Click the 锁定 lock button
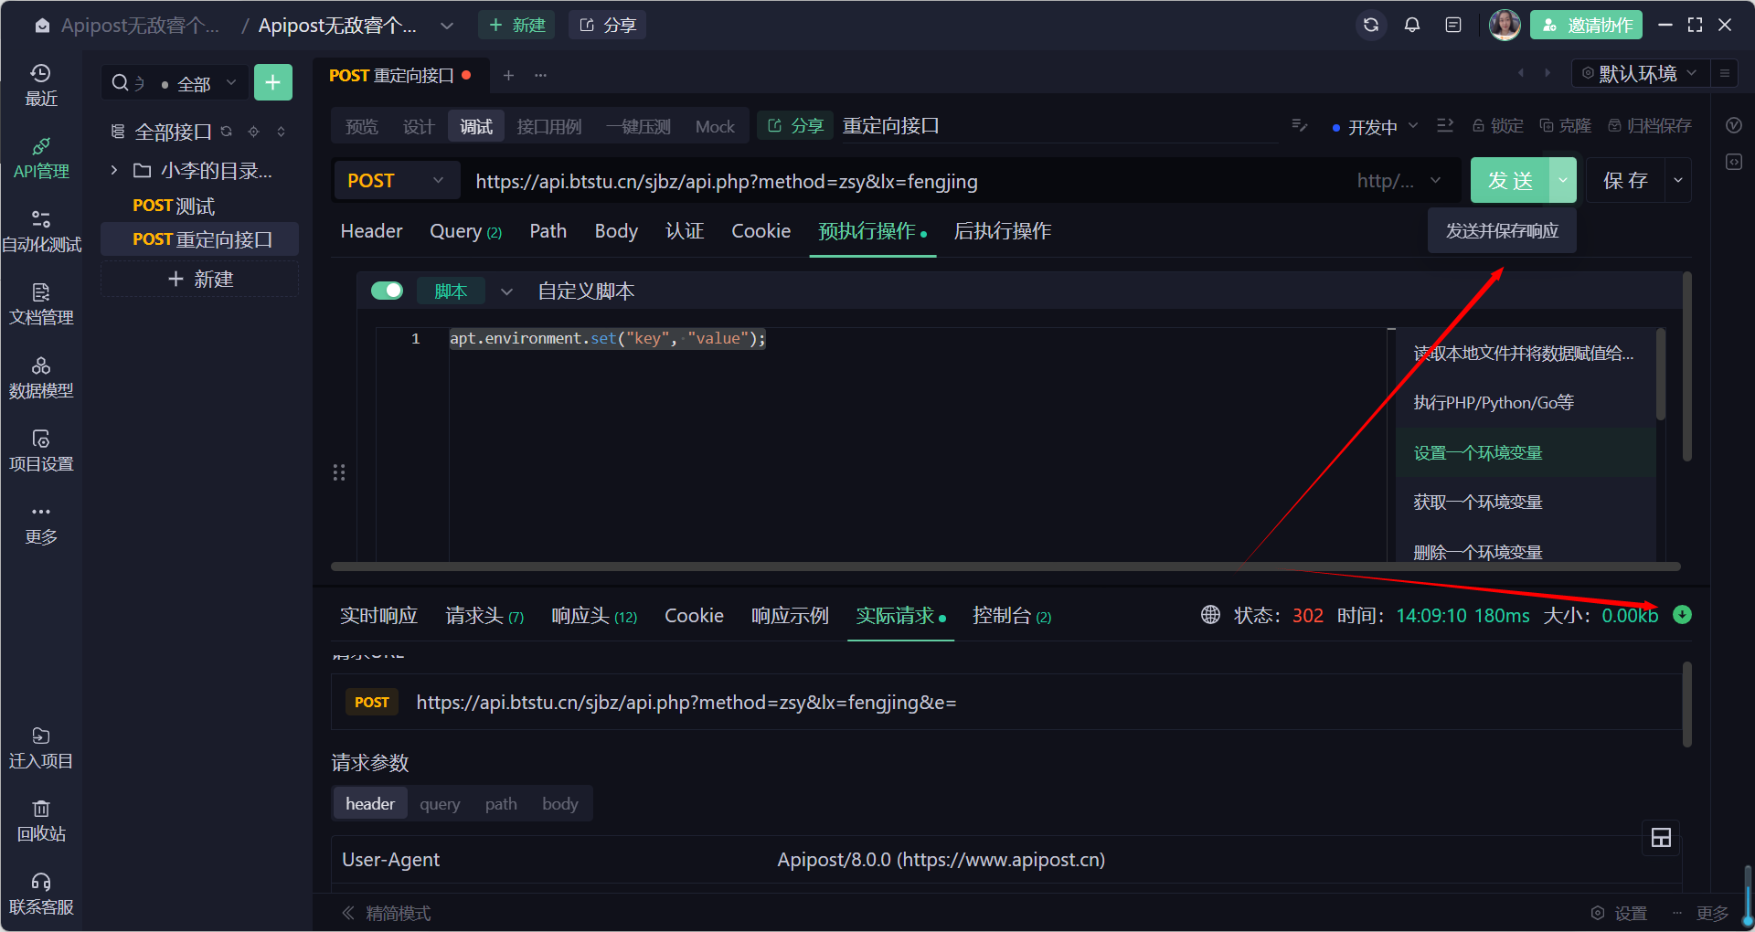This screenshot has height=932, width=1755. tap(1497, 126)
